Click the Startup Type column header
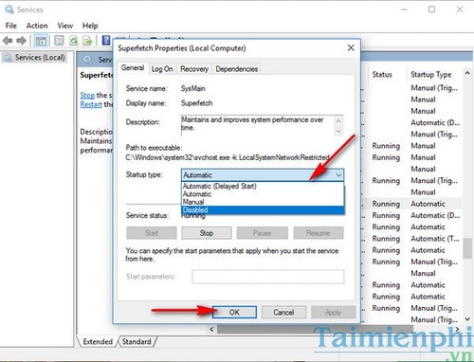Image resolution: width=474 pixels, height=362 pixels. click(431, 75)
